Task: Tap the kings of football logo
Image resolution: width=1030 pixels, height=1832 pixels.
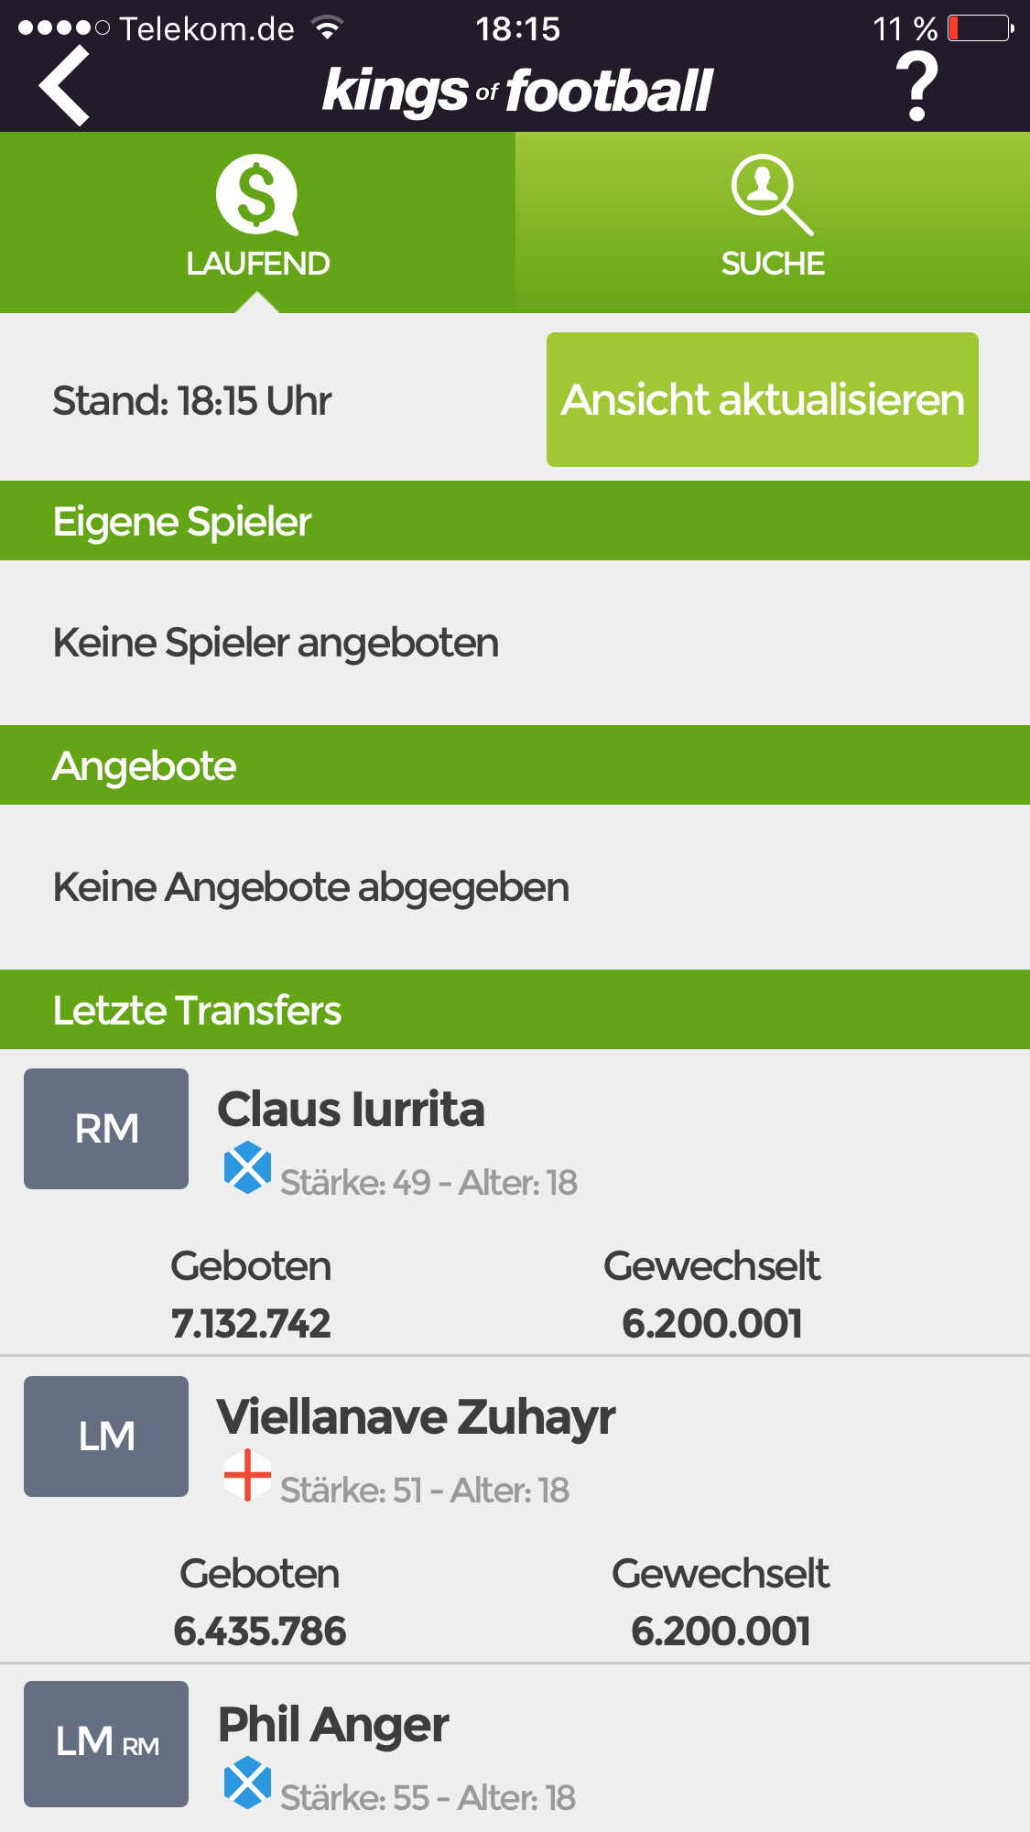Action: point(517,92)
